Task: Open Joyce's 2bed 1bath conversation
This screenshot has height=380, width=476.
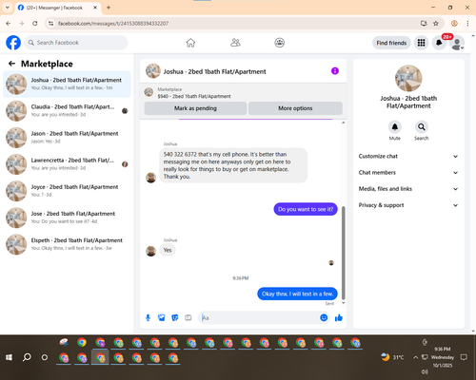Action: point(67,191)
